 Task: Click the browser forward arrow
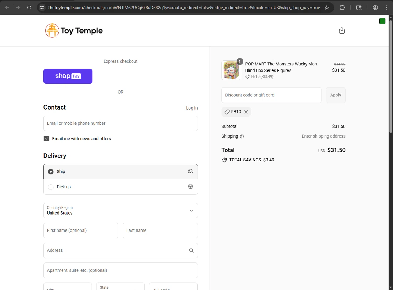click(18, 7)
